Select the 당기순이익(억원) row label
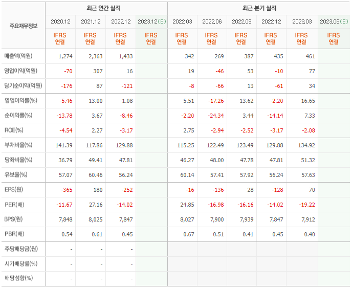352x288 pixels. tap(23, 86)
